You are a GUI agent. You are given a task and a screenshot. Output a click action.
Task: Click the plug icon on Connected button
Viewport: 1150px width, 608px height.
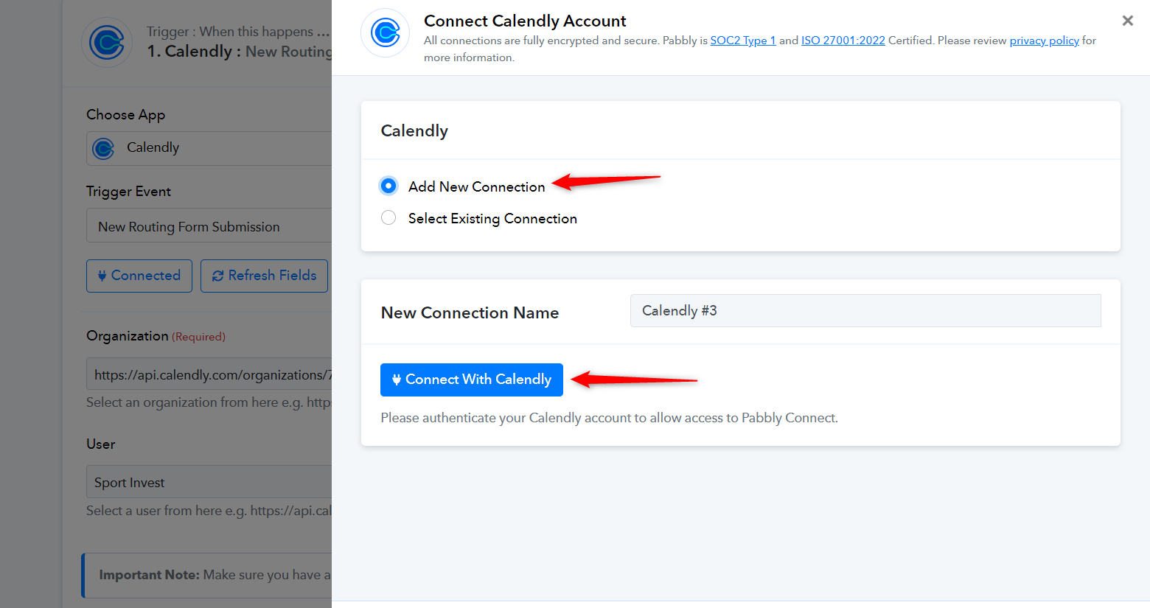102,276
